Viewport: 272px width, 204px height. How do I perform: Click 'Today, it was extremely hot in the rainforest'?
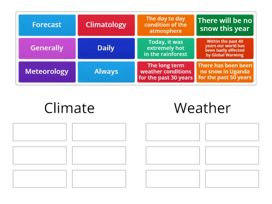pyautogui.click(x=166, y=48)
